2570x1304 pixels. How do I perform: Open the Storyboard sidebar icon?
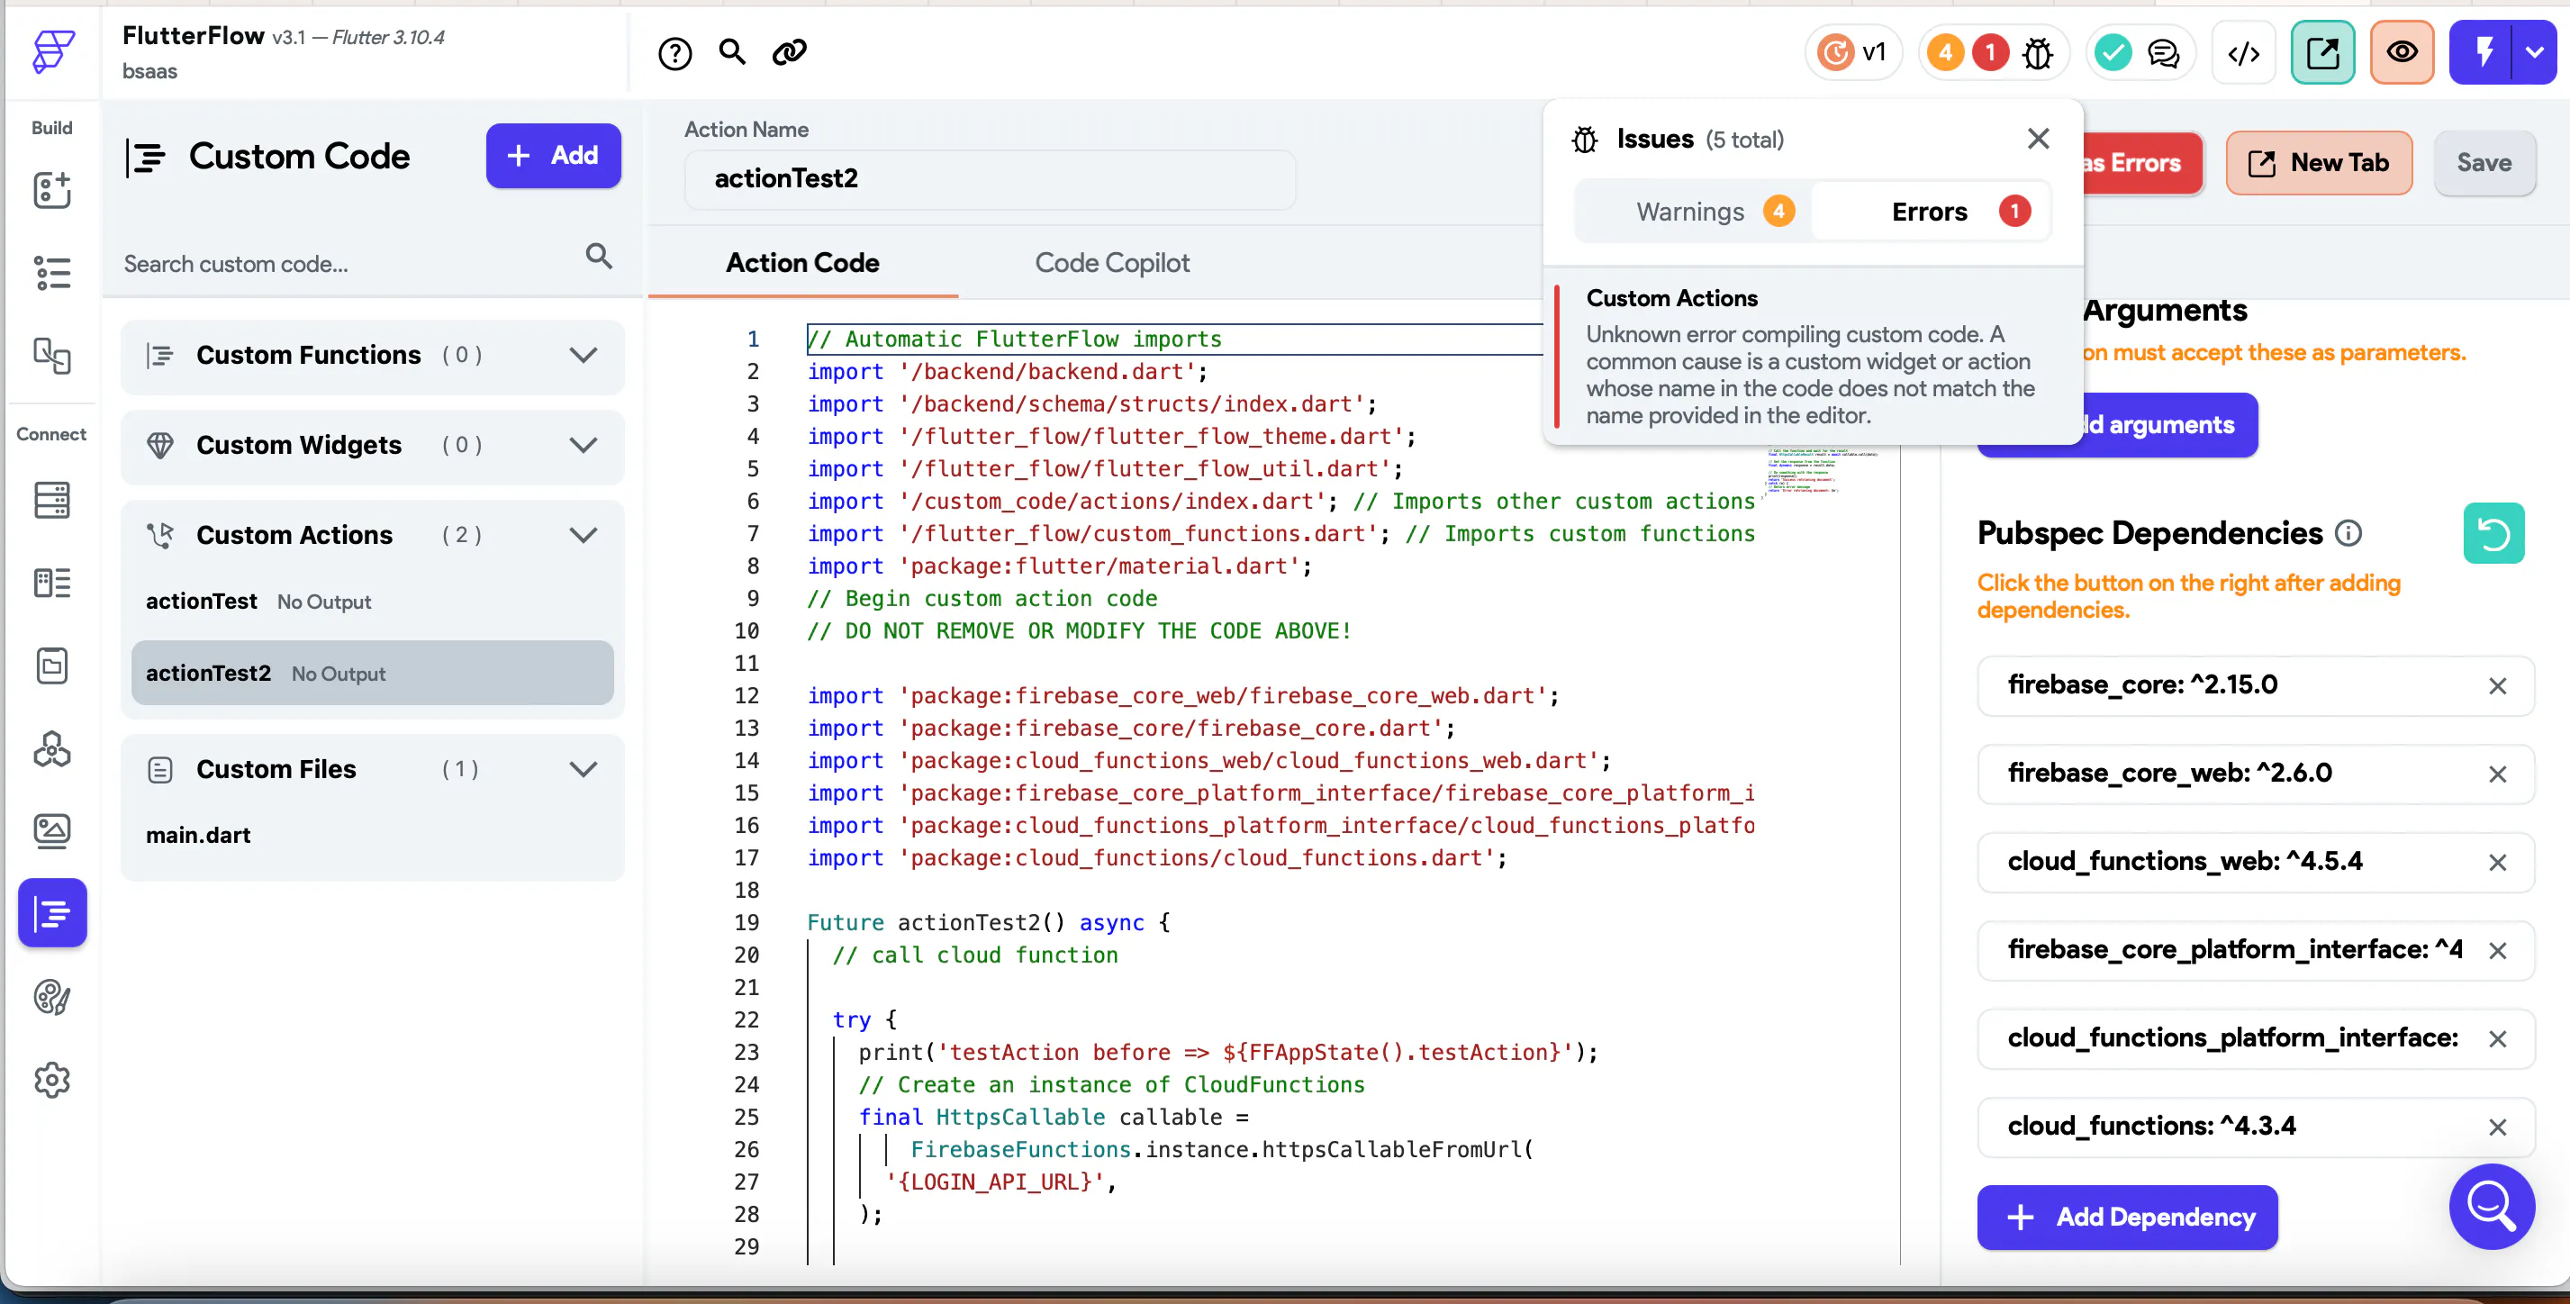52,355
